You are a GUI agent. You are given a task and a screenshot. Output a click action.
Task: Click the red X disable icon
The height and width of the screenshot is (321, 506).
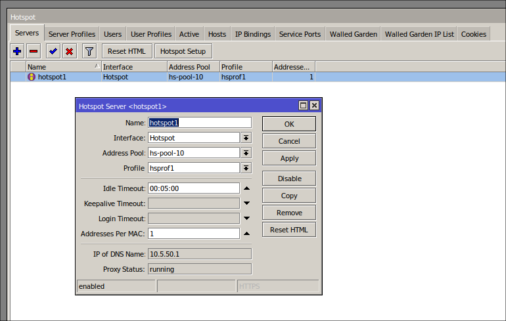click(x=69, y=51)
